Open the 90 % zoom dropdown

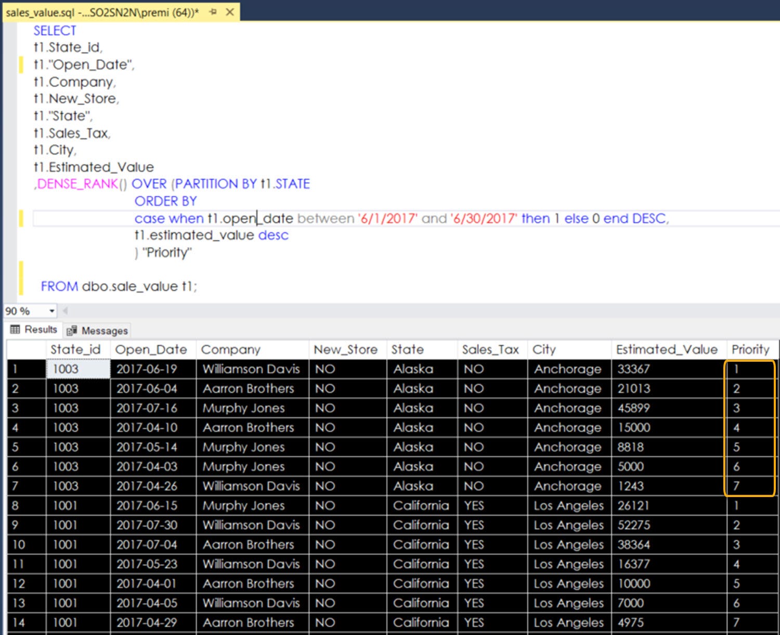(x=51, y=311)
